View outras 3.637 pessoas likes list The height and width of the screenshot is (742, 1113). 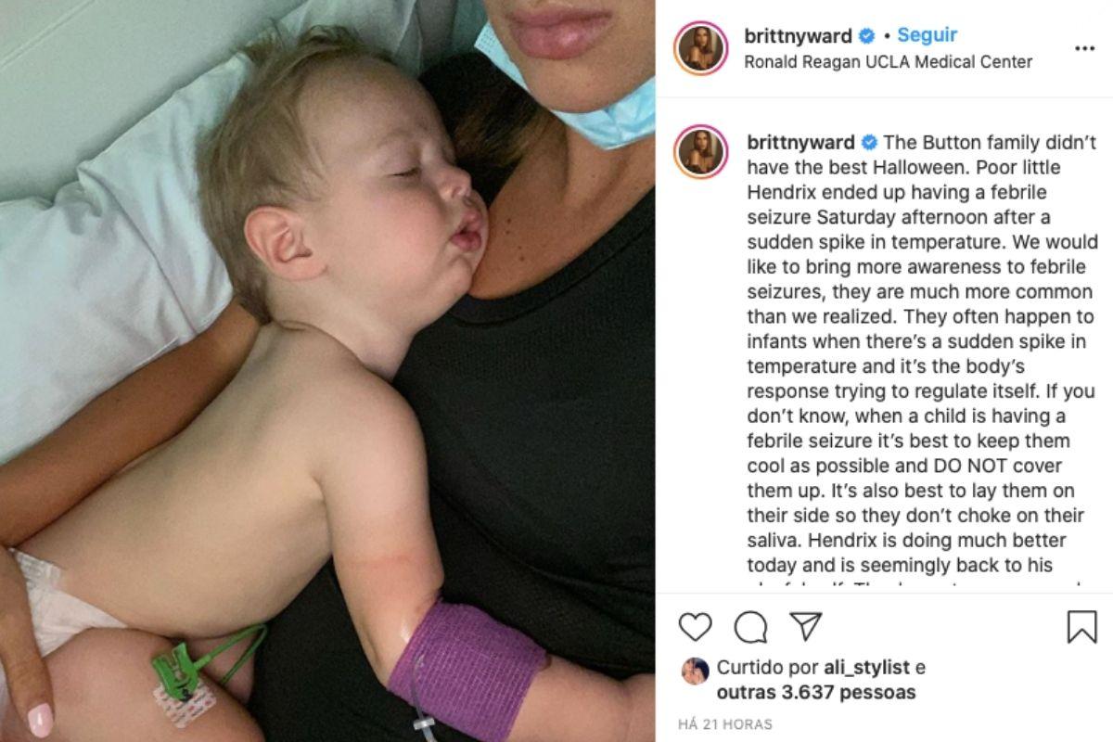815,692
